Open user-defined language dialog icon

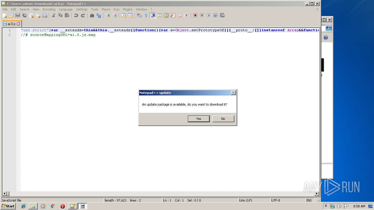tap(160, 15)
